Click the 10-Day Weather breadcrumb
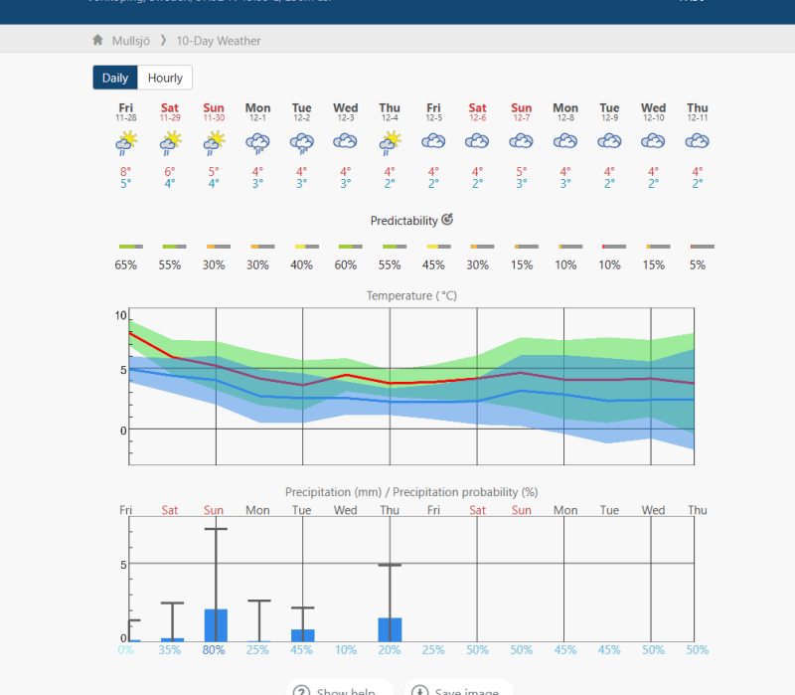Image resolution: width=795 pixels, height=695 pixels. point(218,41)
